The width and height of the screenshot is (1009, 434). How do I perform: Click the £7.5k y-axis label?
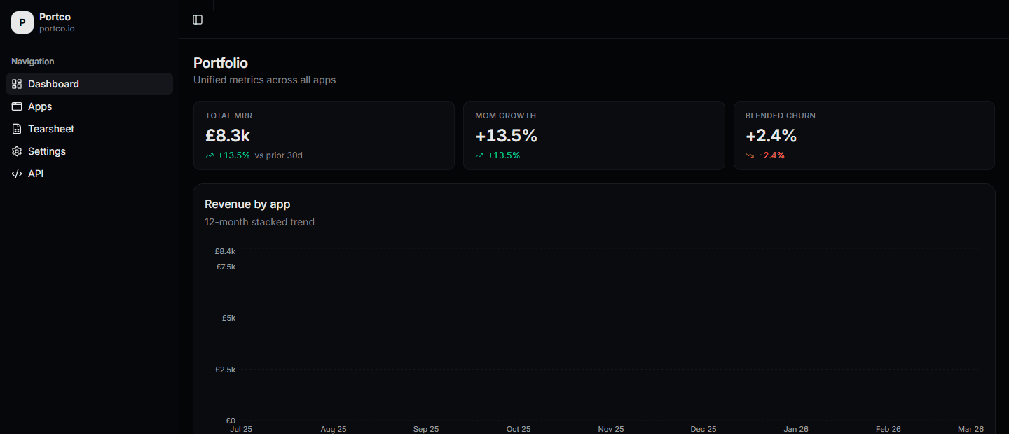coord(226,267)
